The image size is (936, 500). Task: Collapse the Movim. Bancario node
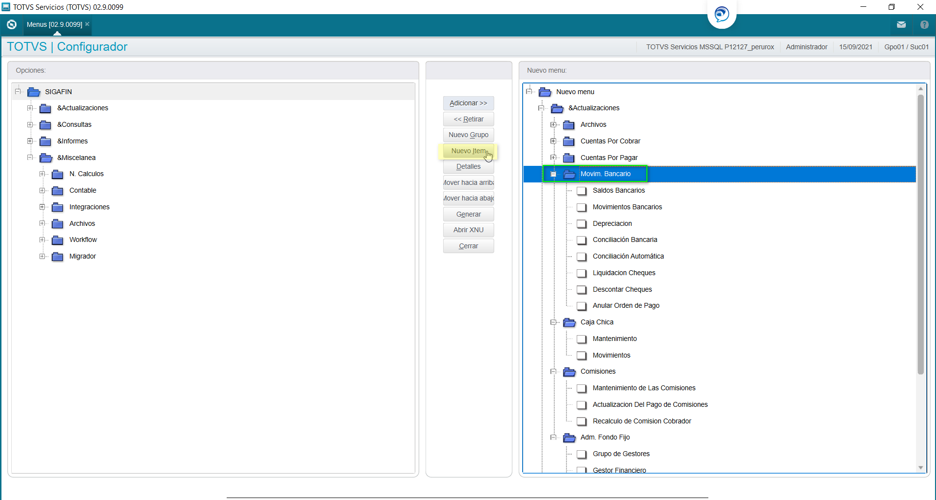[553, 174]
